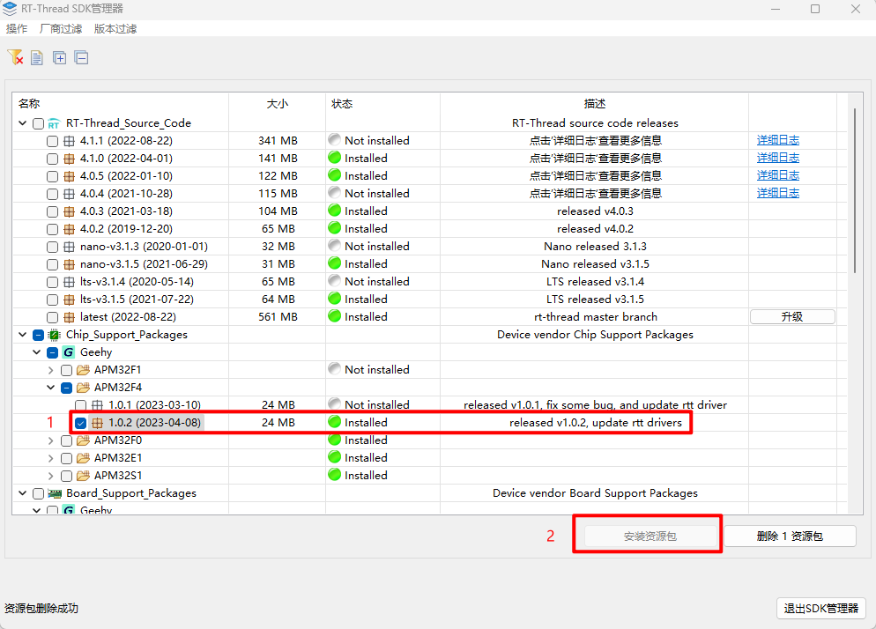876x629 pixels.
Task: Open the 操作 menu
Action: 16,29
